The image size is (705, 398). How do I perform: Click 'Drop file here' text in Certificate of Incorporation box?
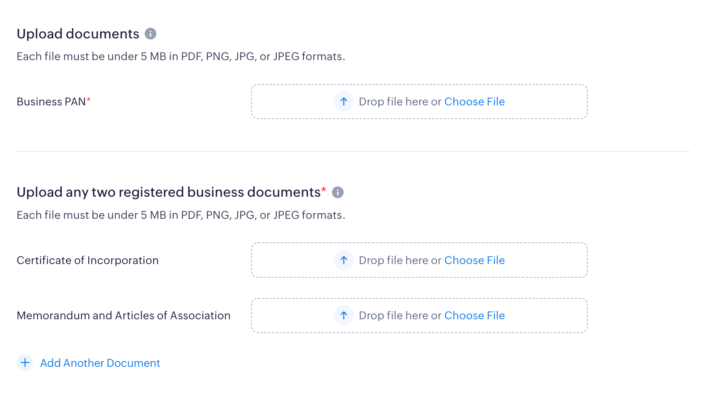tap(394, 260)
